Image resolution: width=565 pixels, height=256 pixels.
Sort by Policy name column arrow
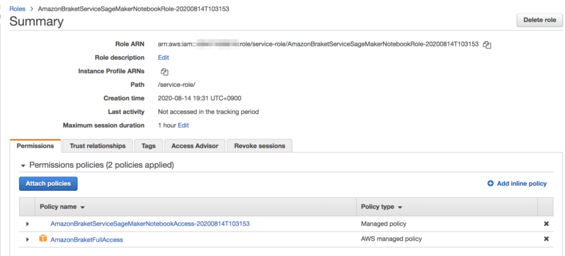(82, 208)
